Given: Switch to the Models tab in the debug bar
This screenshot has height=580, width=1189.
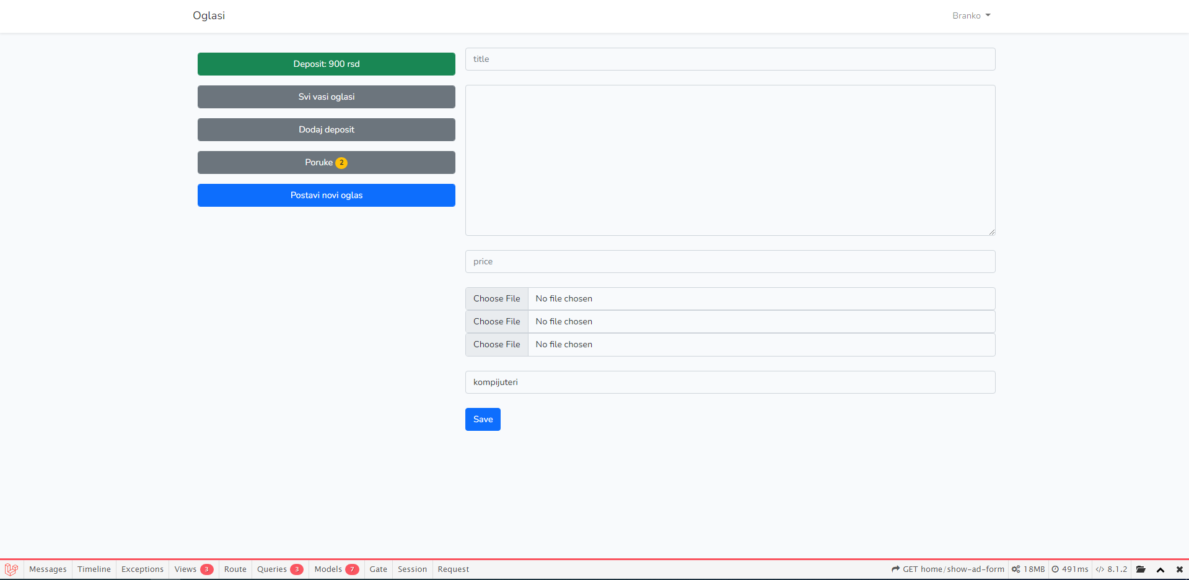Looking at the screenshot, I should click(336, 569).
